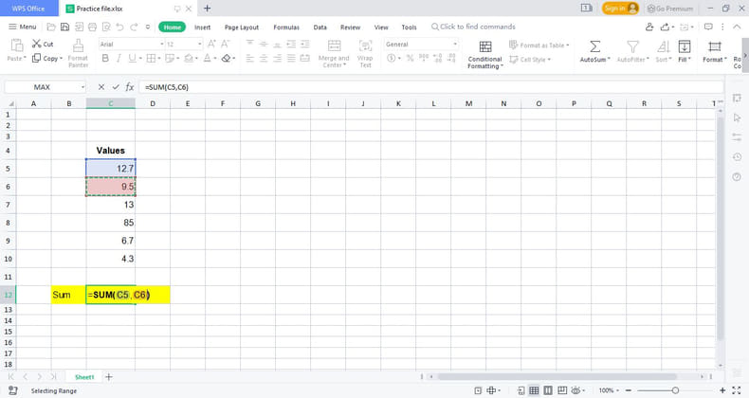
Task: Add a new sheet with the plus icon
Action: tap(109, 377)
